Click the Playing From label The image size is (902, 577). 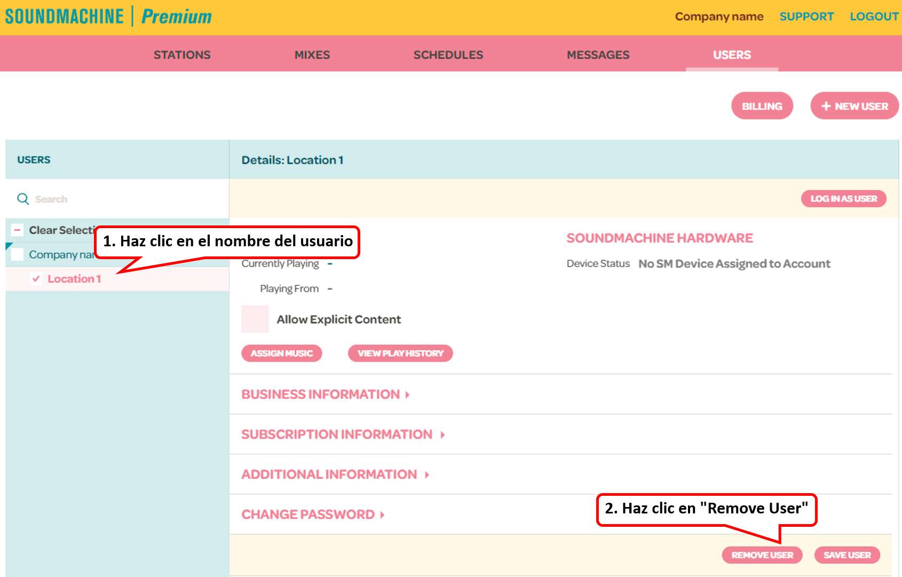[289, 288]
